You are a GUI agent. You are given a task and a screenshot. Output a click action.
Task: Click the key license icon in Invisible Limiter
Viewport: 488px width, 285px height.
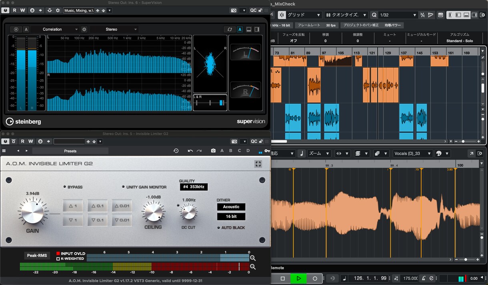[267, 151]
